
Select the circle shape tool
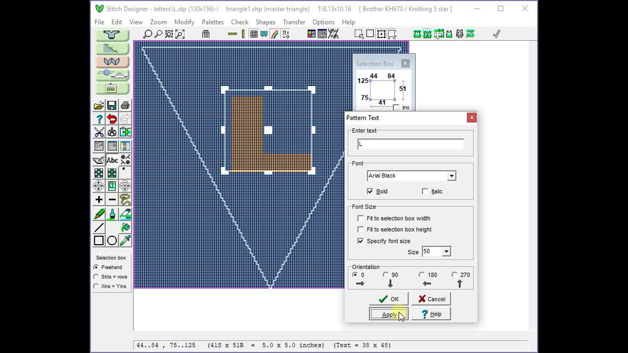(x=112, y=241)
